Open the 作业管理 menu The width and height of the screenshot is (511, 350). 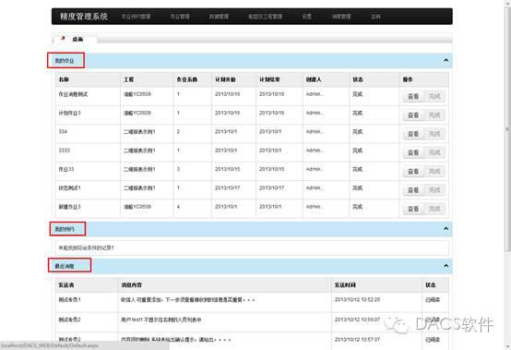click(180, 17)
